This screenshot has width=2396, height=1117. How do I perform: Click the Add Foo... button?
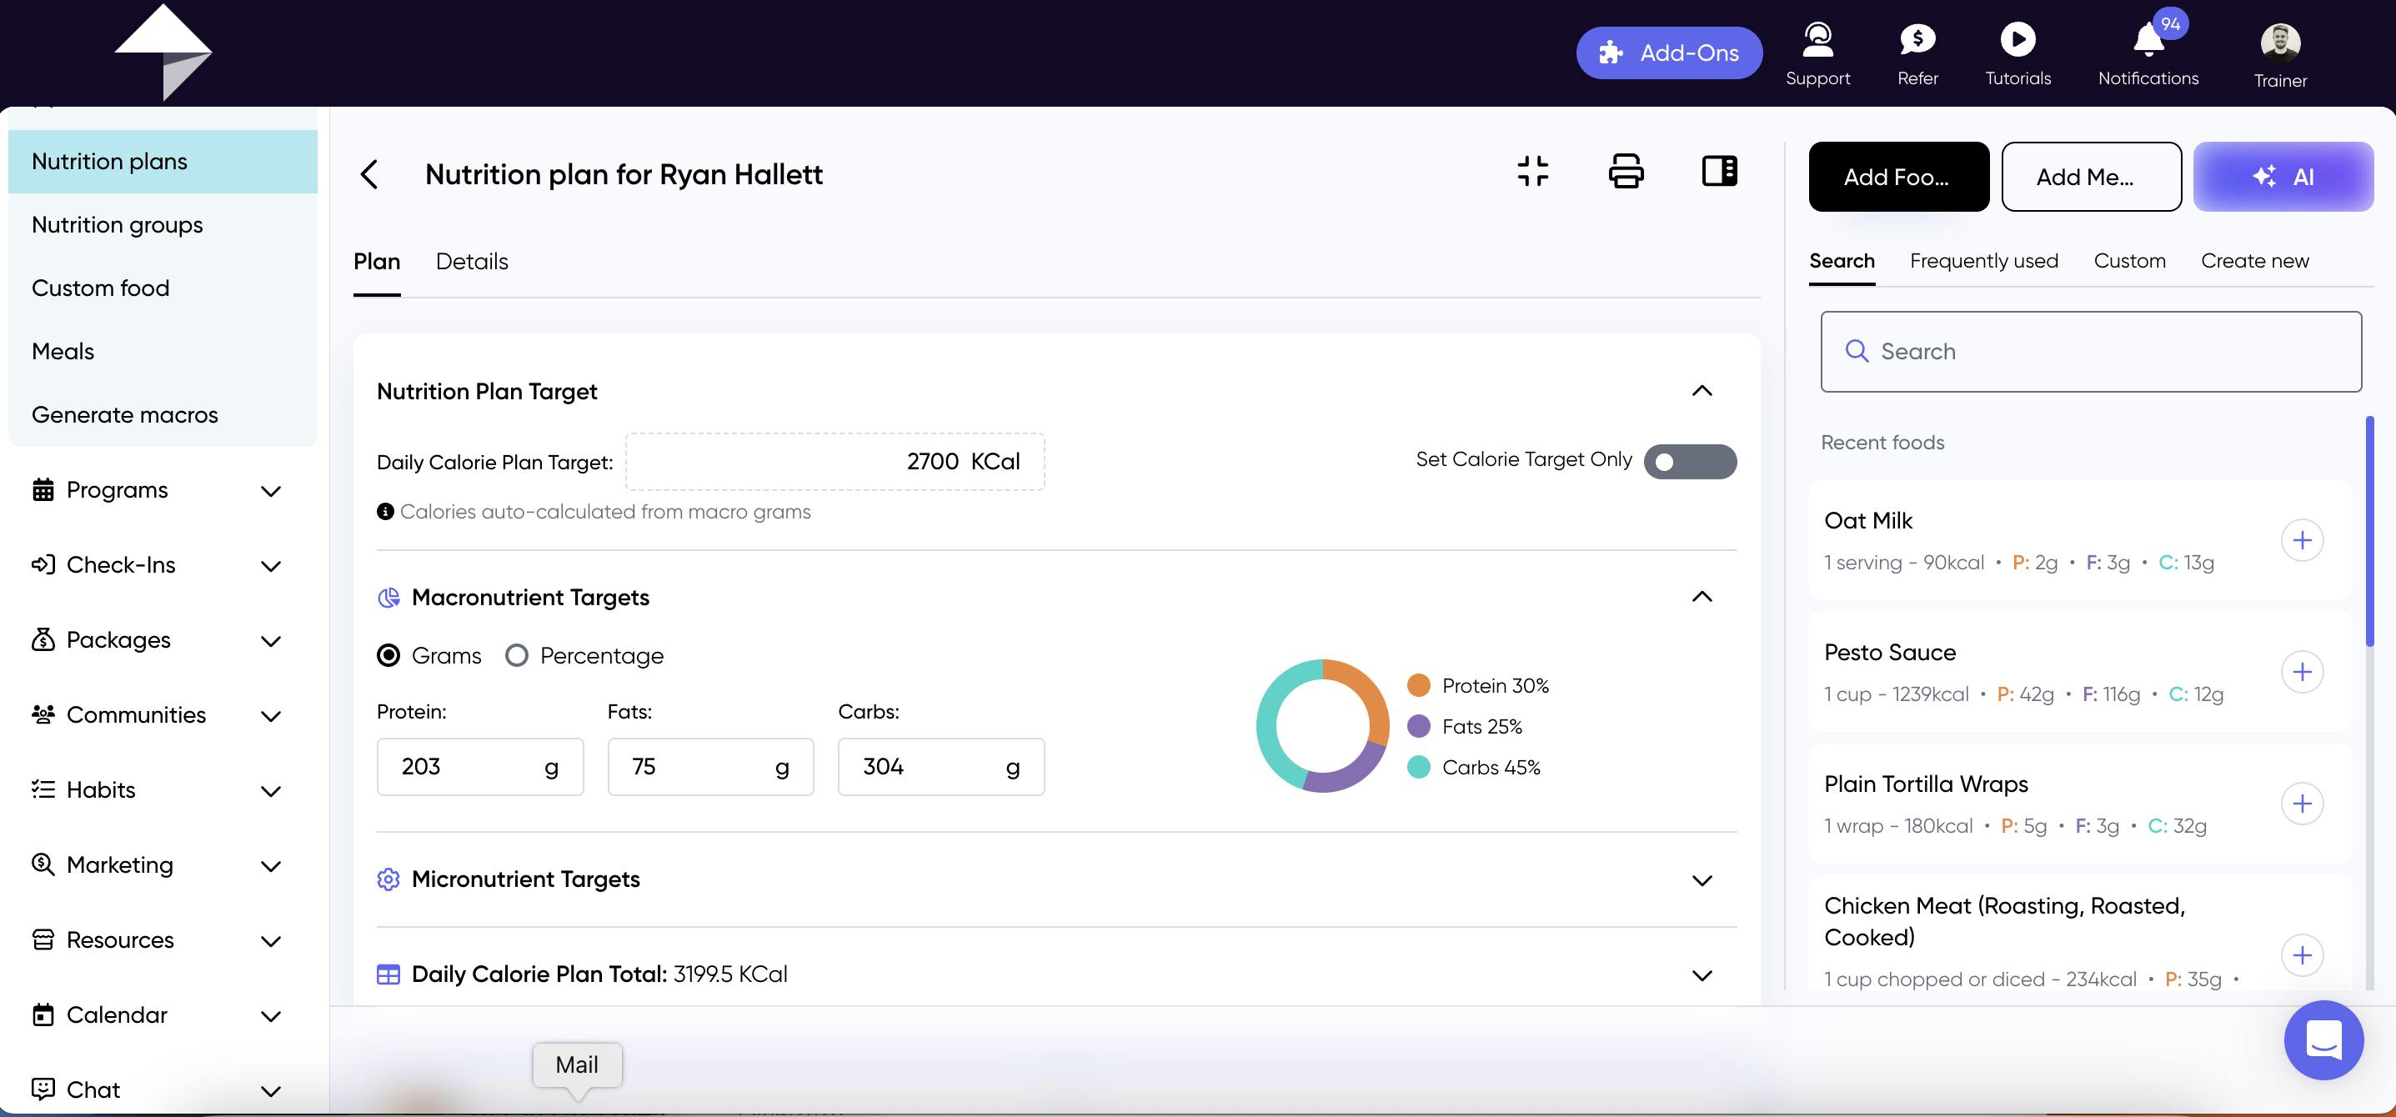[1898, 177]
